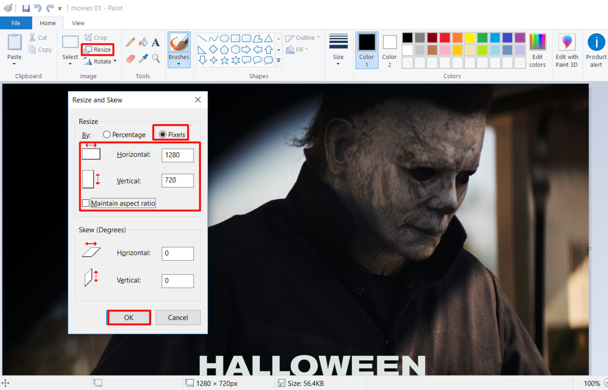Viewport: 608px width, 390px height.
Task: Select the Color 2 background box
Action: (389, 50)
